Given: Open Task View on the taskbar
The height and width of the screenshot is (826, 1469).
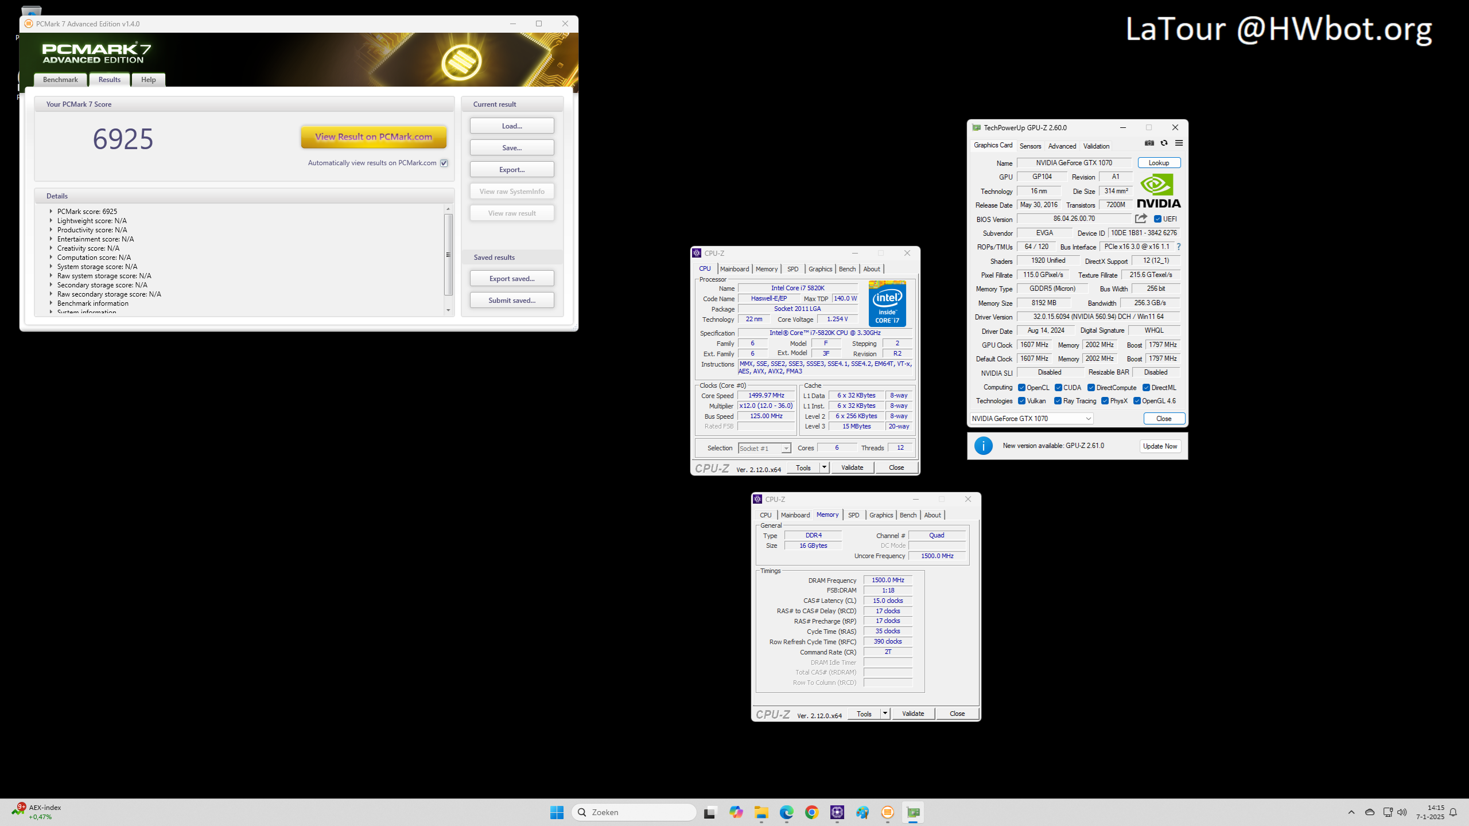Looking at the screenshot, I should pyautogui.click(x=710, y=812).
